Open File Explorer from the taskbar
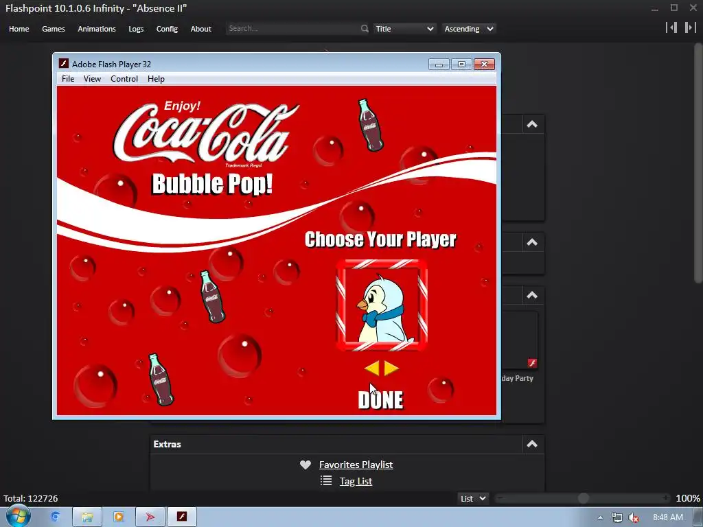Image resolution: width=703 pixels, height=527 pixels. 87,517
